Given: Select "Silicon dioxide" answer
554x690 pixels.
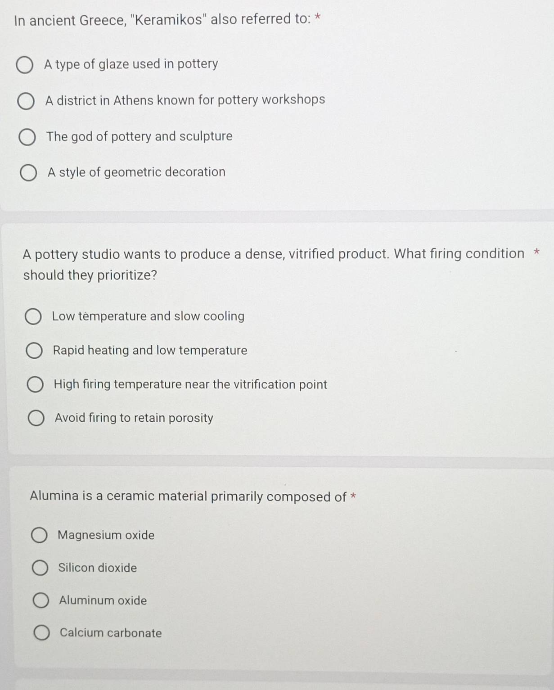Looking at the screenshot, I should [40, 568].
